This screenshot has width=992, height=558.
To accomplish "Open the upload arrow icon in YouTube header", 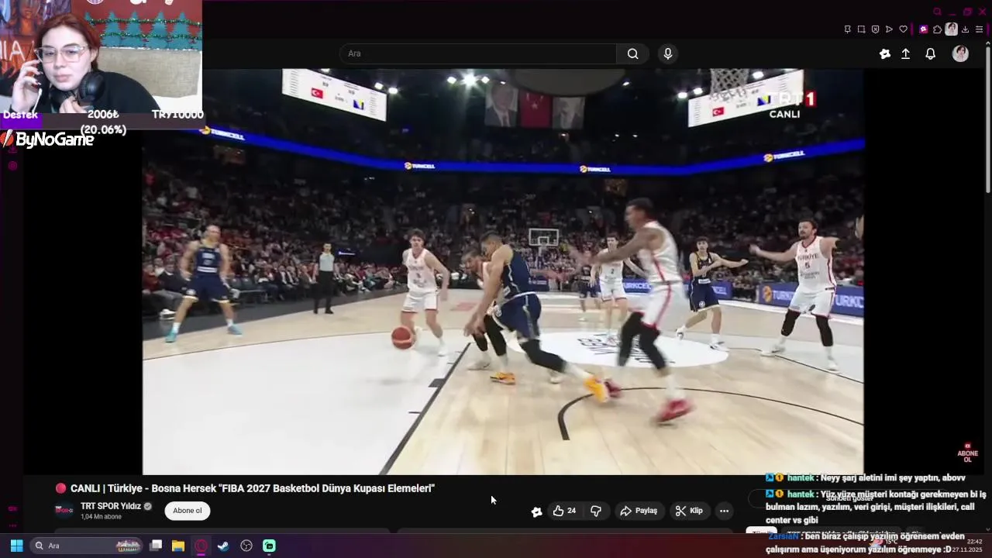I will click(905, 53).
